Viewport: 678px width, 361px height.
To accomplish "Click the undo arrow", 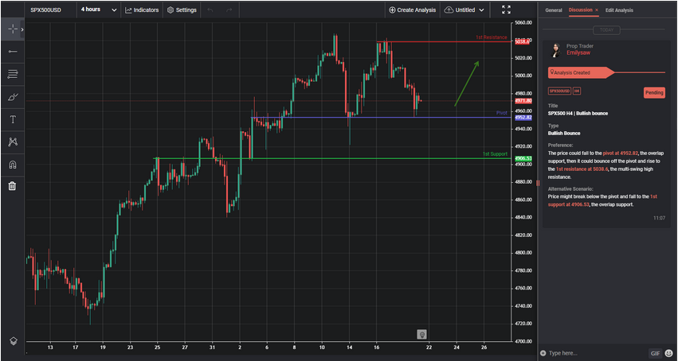I will click(x=210, y=10).
